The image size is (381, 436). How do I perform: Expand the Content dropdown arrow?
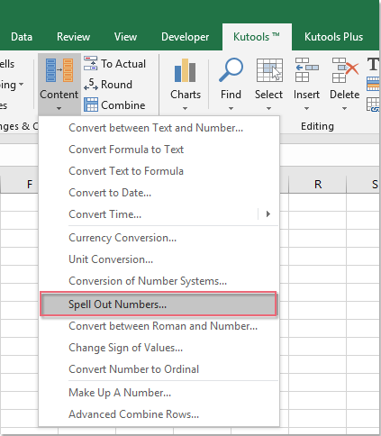[59, 108]
